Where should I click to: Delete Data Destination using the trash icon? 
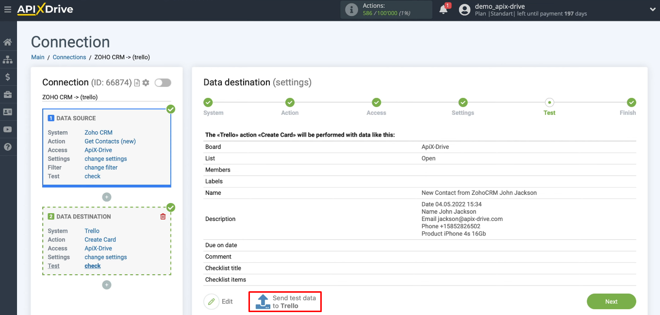[163, 216]
